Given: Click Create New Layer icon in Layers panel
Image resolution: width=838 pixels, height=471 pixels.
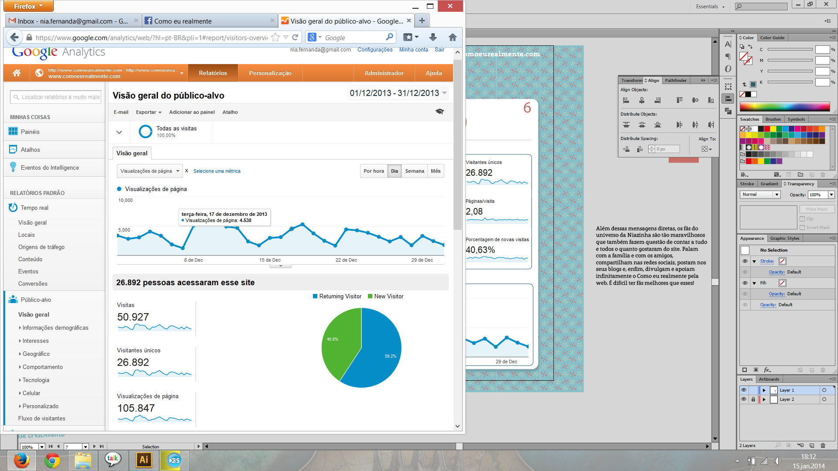Looking at the screenshot, I should [811, 445].
